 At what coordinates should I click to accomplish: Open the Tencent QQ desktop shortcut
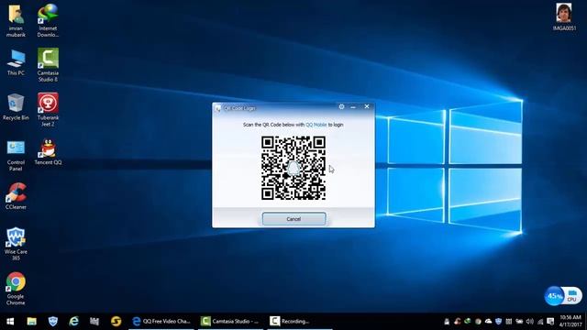pyautogui.click(x=48, y=152)
